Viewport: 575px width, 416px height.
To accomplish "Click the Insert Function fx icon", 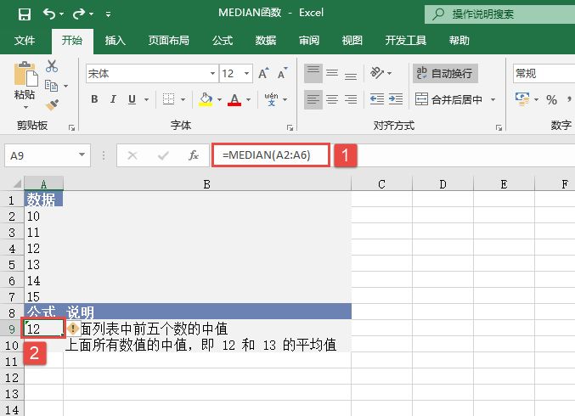I will click(x=194, y=155).
